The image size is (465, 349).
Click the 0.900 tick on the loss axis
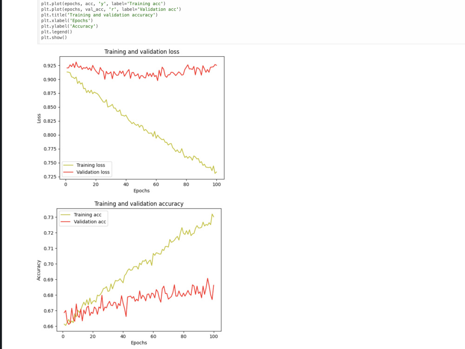pos(50,80)
